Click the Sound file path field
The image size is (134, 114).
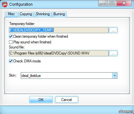[x=59, y=53]
